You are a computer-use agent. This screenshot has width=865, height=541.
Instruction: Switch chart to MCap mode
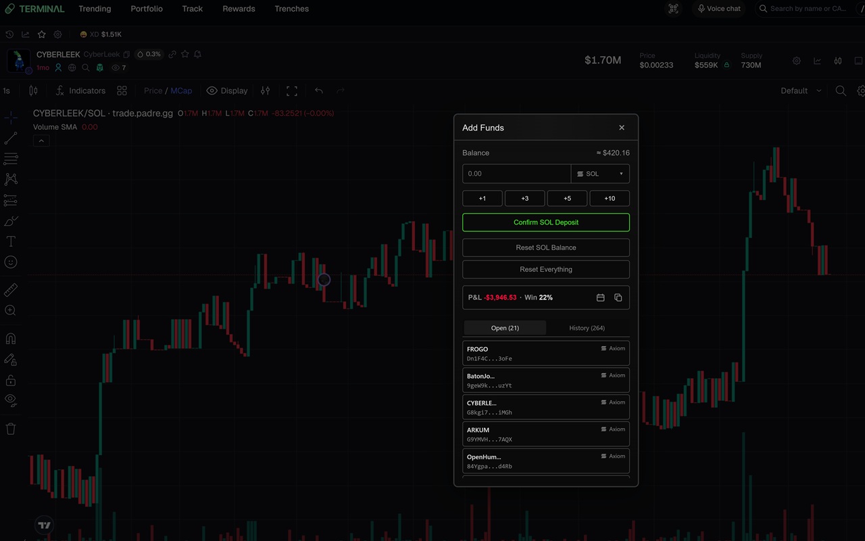click(x=181, y=91)
